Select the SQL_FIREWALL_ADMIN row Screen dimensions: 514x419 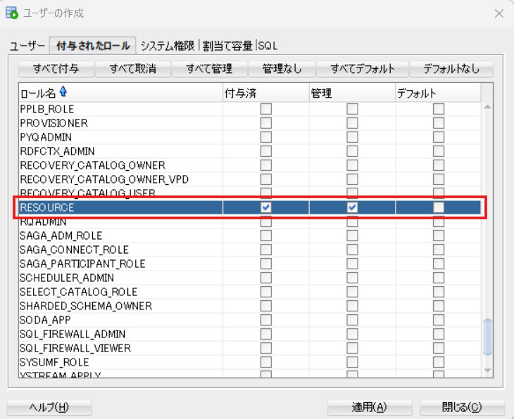[x=250, y=334]
